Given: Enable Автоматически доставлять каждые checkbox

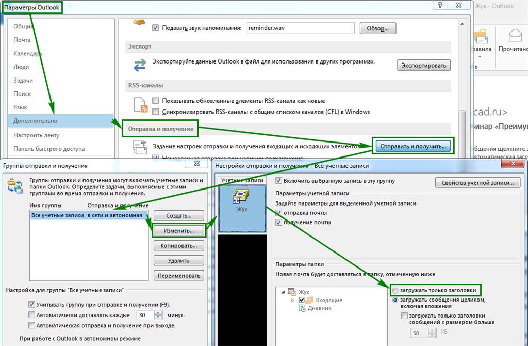Looking at the screenshot, I should pyautogui.click(x=31, y=315).
